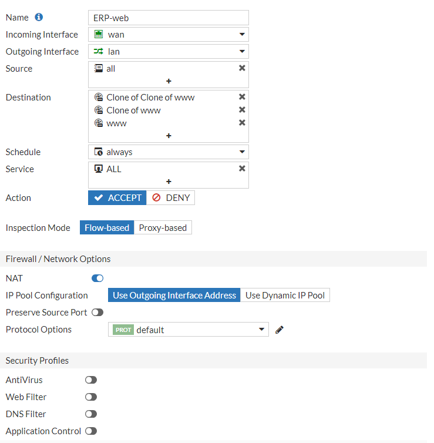Select Use Dynamic IP Pool option
Viewport: 434px width, 443px height.
pyautogui.click(x=285, y=295)
